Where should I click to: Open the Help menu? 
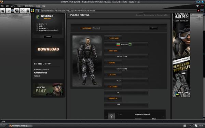pos(44,6)
